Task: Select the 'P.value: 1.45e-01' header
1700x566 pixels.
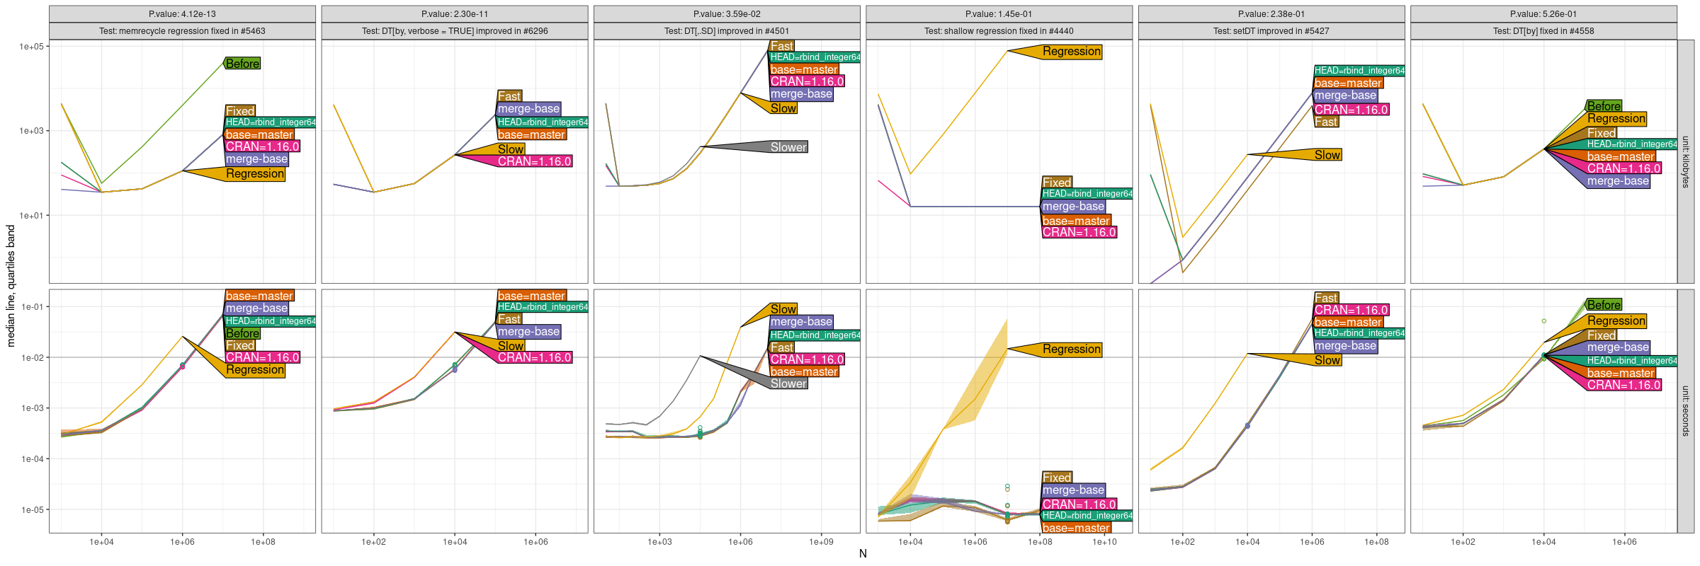Action: 999,14
